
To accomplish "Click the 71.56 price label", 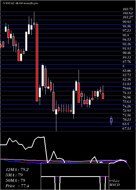I will click(127, 115).
